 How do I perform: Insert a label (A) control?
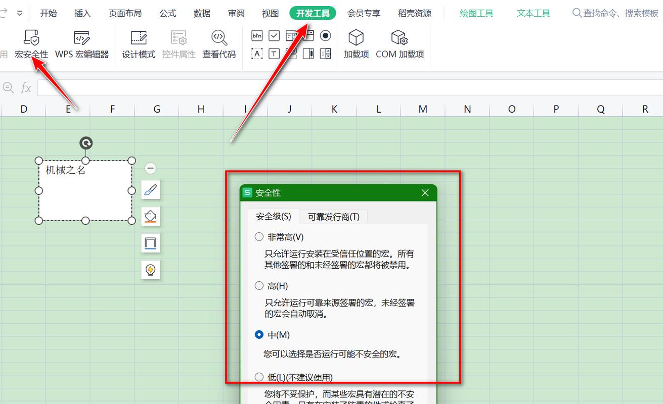[x=256, y=53]
